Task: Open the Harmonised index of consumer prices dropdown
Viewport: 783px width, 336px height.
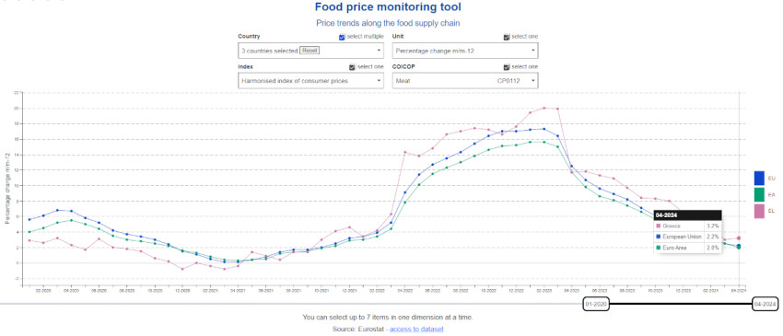Action: click(310, 80)
